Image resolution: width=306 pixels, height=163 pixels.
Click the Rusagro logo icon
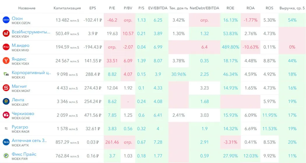click(6, 128)
